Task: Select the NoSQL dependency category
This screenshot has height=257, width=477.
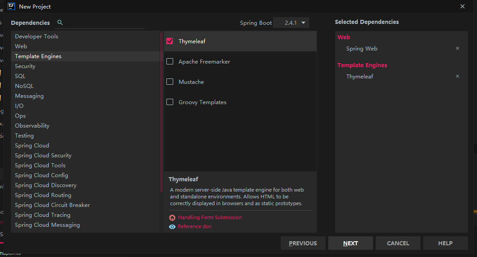Action: tap(24, 86)
